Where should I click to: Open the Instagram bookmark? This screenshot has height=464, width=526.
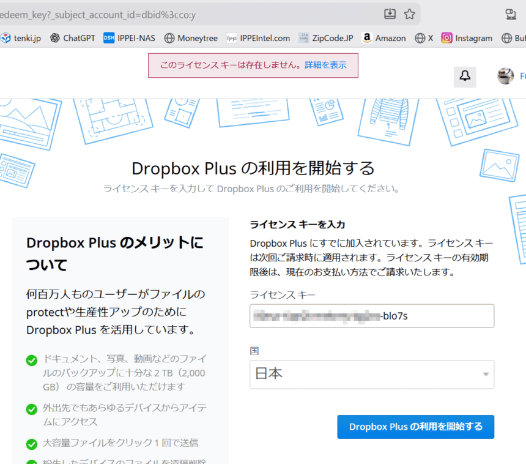pos(467,38)
